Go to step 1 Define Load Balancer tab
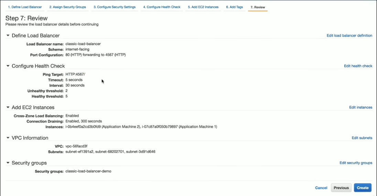Viewport: 377px width, 196px height. (x=25, y=7)
